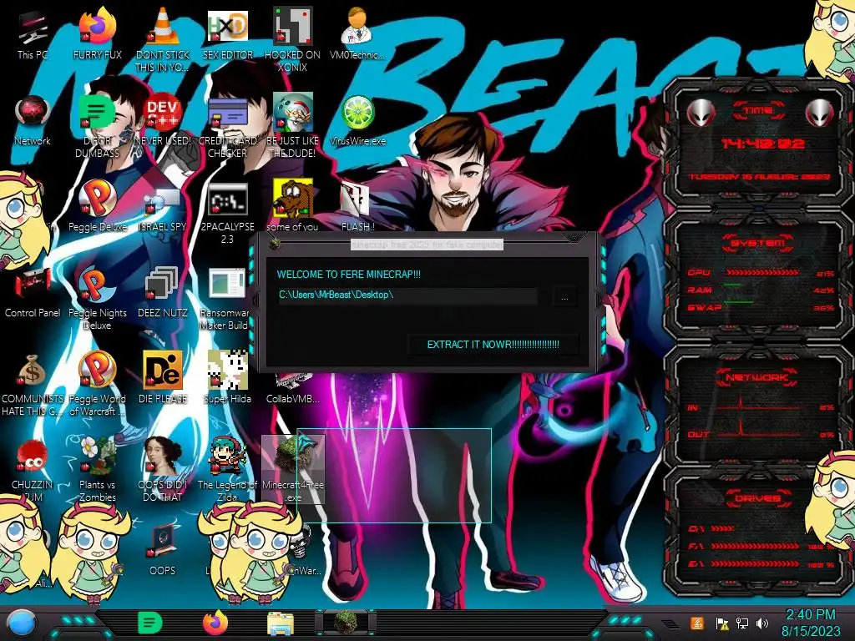Launch Peggle World of Warcraft shortcut
This screenshot has width=855, height=641.
coord(98,385)
